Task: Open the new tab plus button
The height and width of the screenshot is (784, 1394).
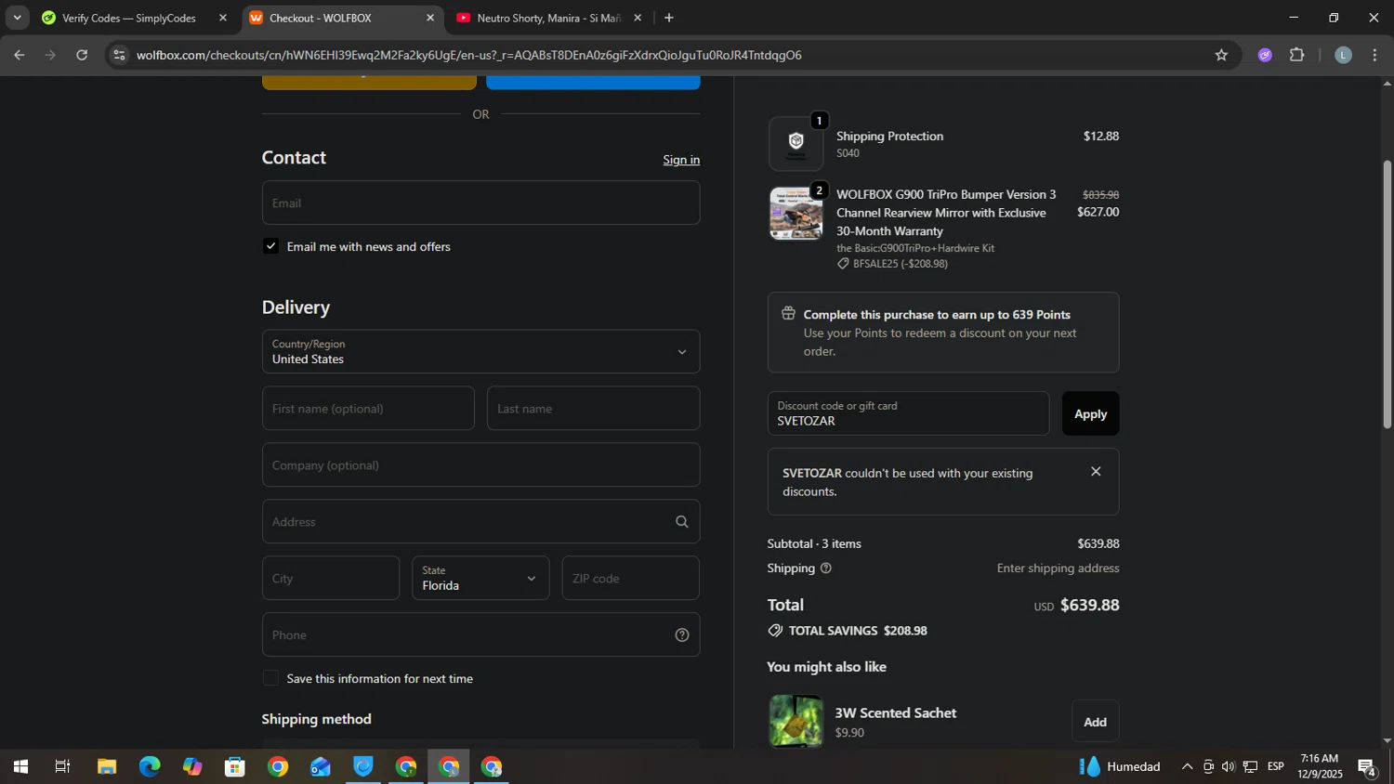Action: (669, 19)
